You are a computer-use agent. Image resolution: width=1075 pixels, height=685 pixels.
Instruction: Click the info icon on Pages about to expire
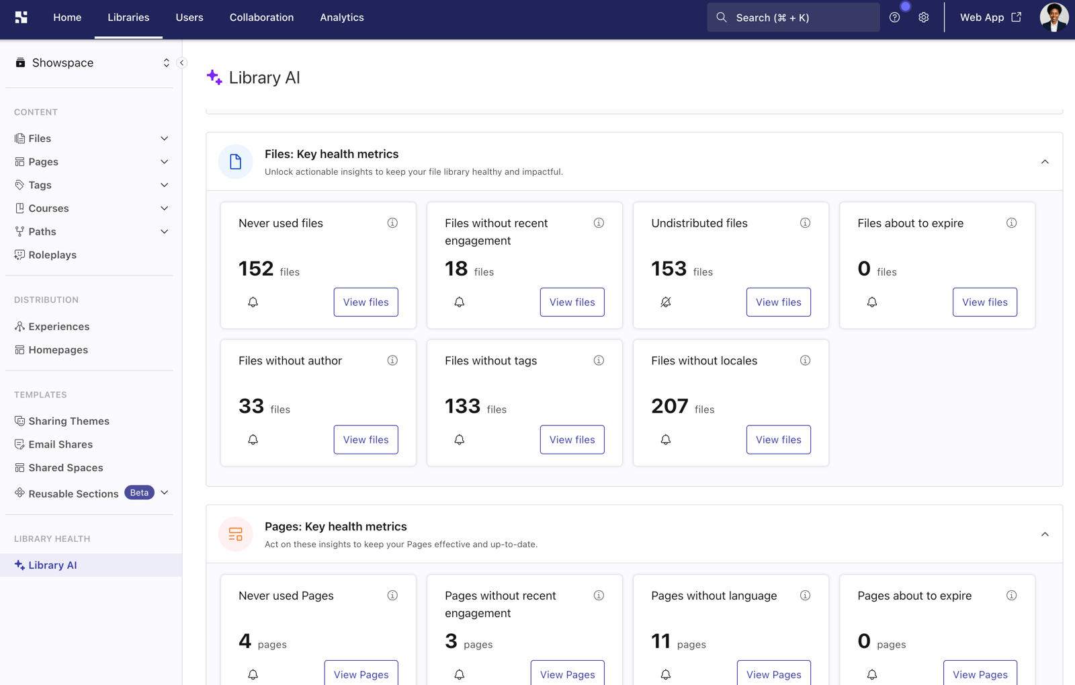(1011, 596)
